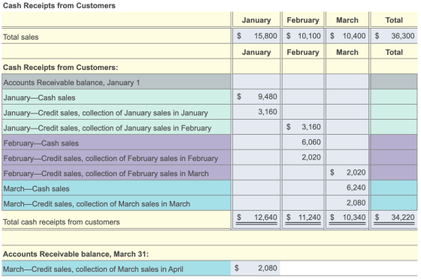The image size is (421, 280).
Task: Click the empty January cell for Accounts Receivable balance
Action: pos(256,82)
